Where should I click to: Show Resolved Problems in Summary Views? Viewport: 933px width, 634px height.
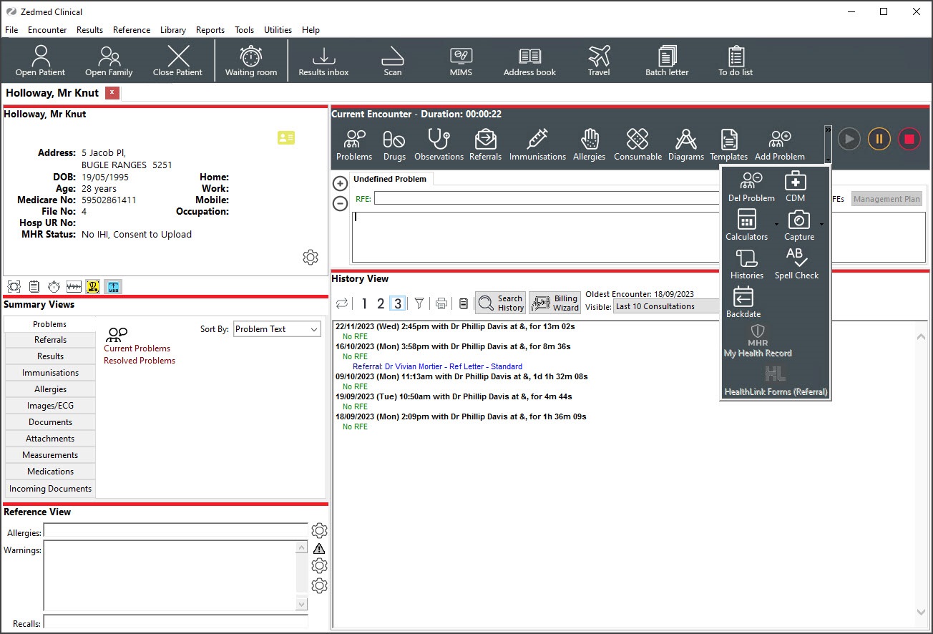point(139,360)
